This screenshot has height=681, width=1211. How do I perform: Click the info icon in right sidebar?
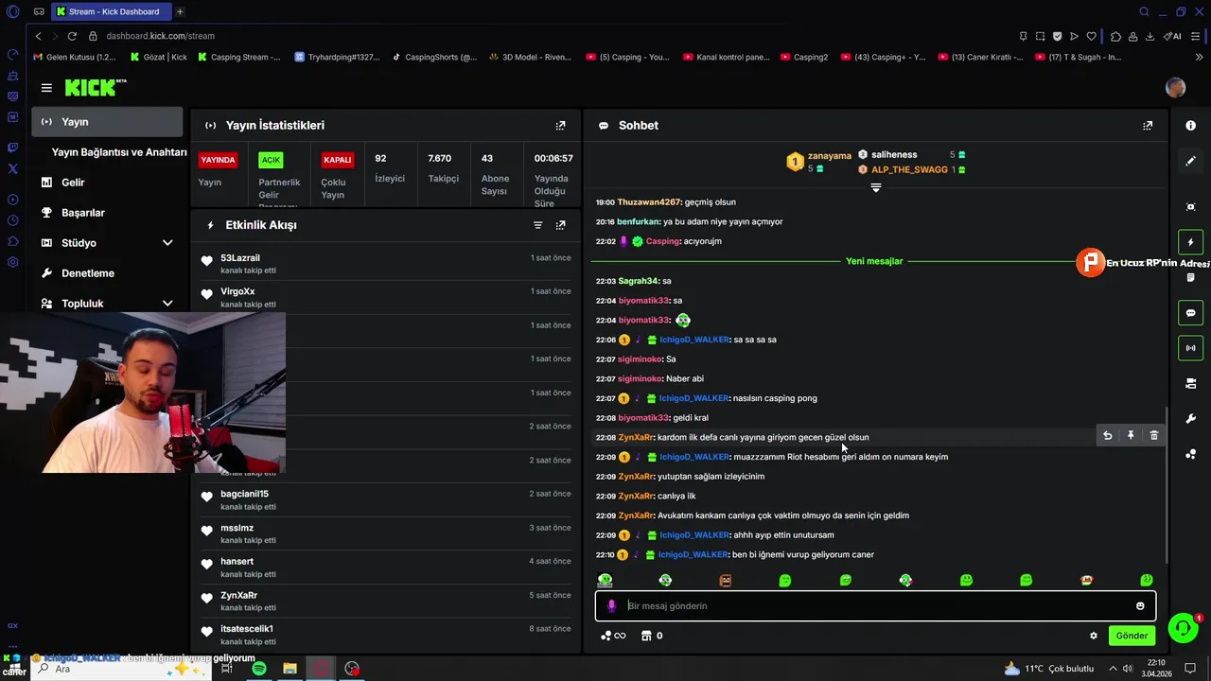tap(1190, 126)
